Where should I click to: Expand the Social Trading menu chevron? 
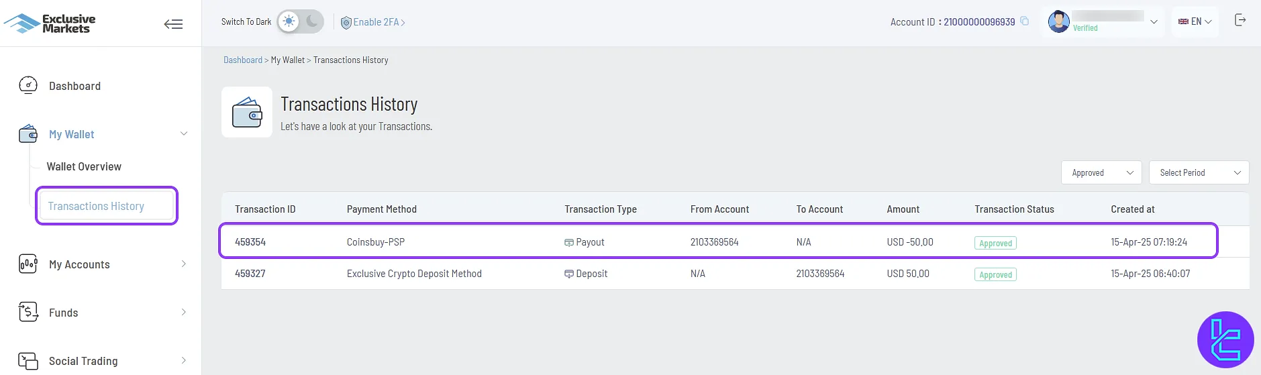184,360
